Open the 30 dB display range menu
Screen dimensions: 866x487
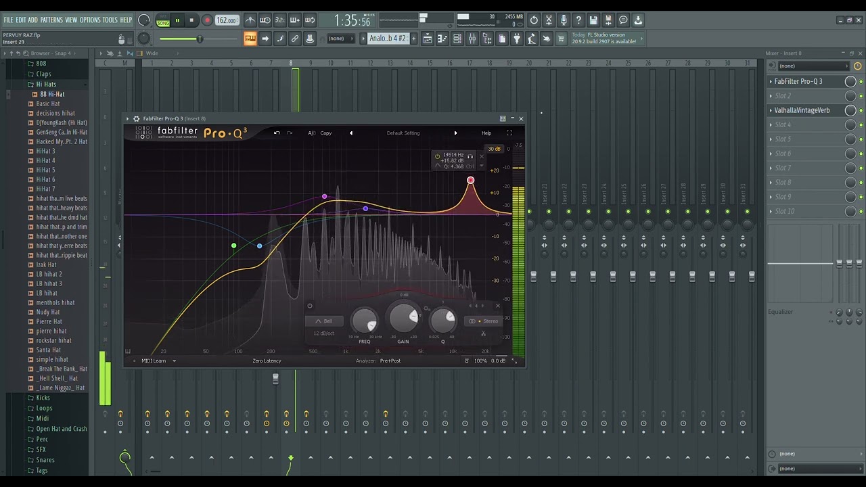(494, 149)
